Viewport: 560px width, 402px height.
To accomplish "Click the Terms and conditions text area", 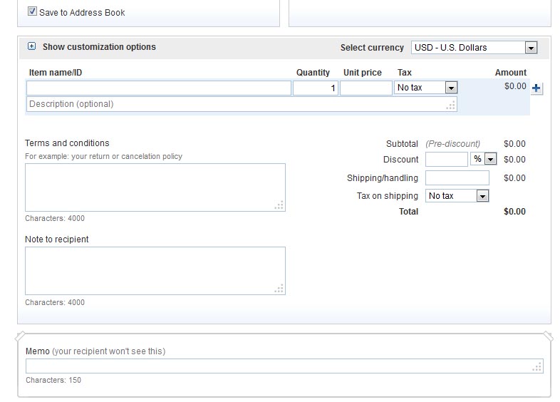I will pos(155,187).
